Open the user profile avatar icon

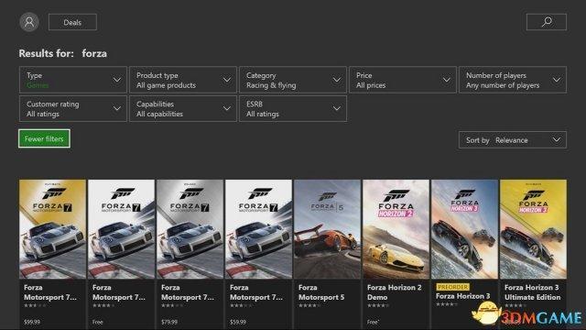[29, 22]
